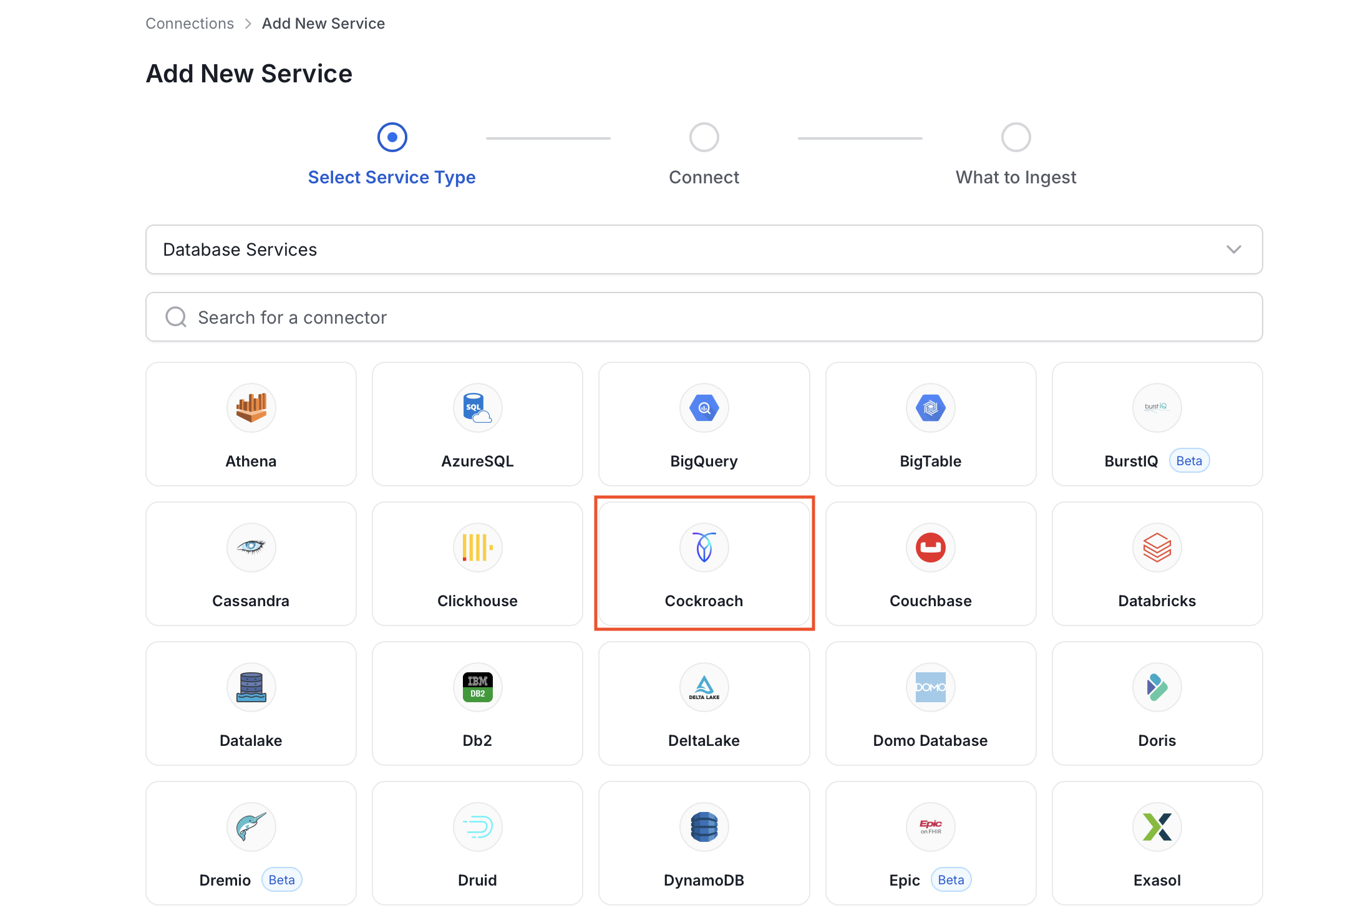Select the Domo Database logo icon
This screenshot has height=918, width=1350.
[x=931, y=687]
